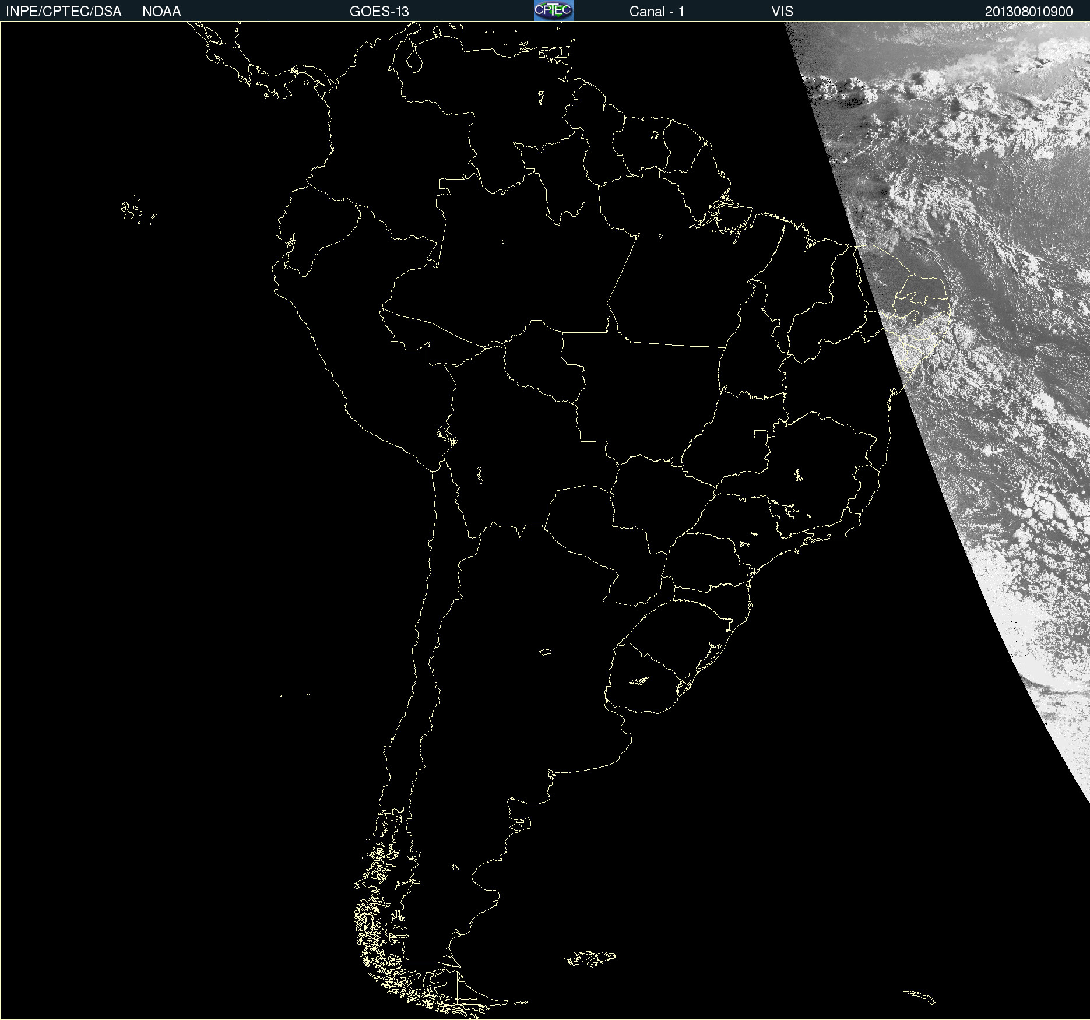Click the CPTEC logo in header
Image resolution: width=1090 pixels, height=1020 pixels.
pos(554,10)
